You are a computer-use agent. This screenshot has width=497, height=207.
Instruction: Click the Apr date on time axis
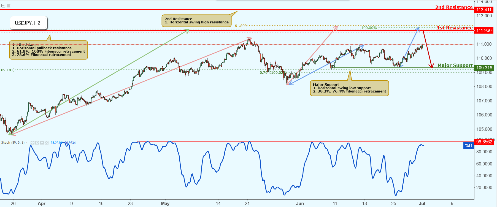click(42, 203)
